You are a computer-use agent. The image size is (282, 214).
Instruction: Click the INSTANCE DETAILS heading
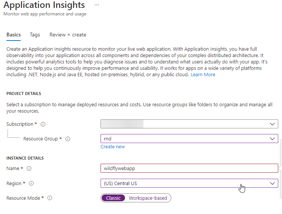click(x=25, y=158)
